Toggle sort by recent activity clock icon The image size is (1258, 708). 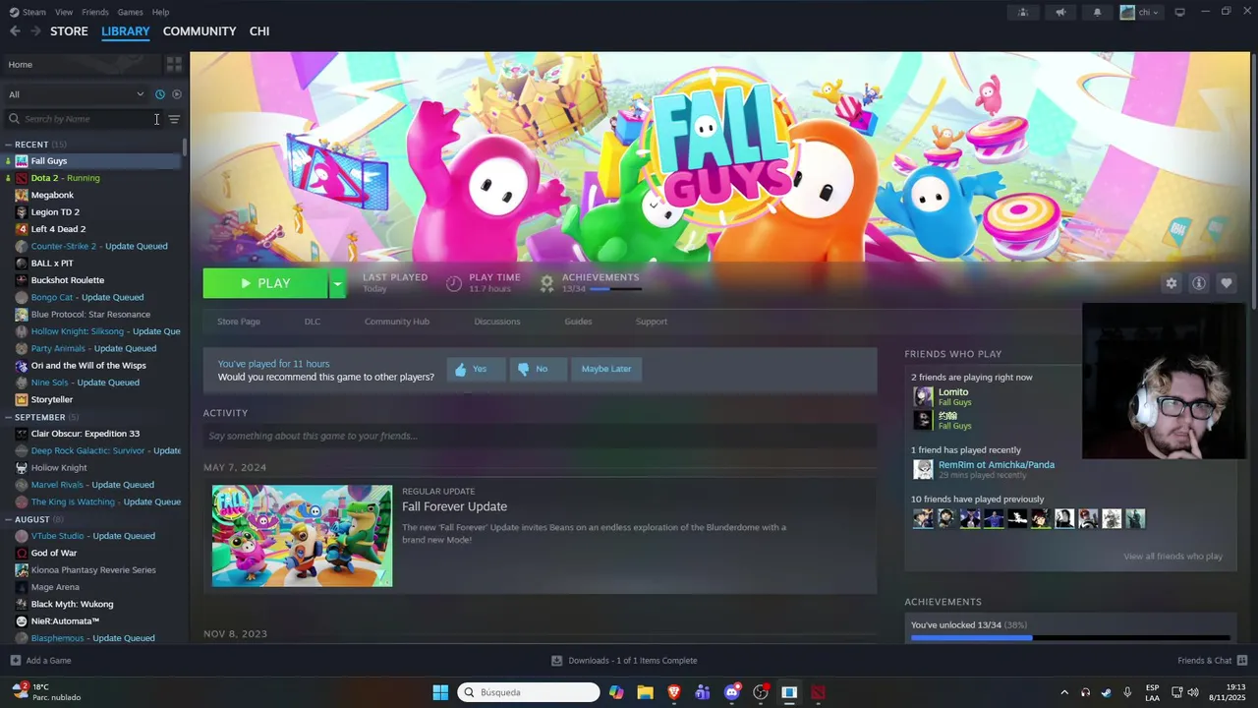tap(160, 94)
